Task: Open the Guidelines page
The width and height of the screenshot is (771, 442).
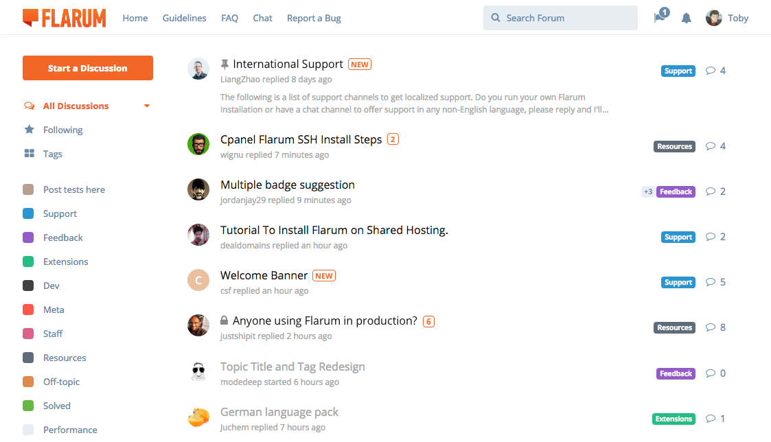Action: point(185,19)
